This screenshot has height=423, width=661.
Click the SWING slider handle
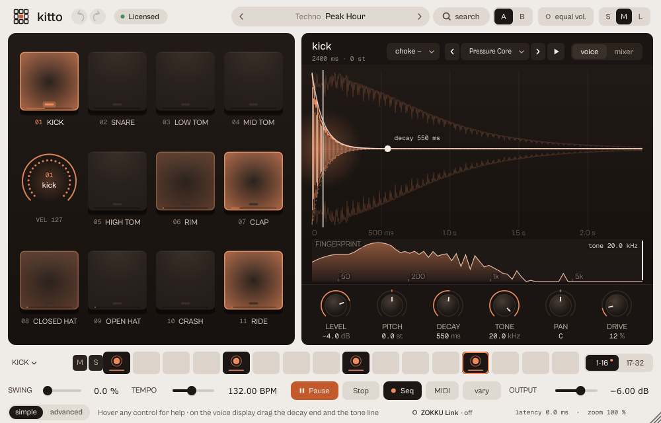point(48,391)
